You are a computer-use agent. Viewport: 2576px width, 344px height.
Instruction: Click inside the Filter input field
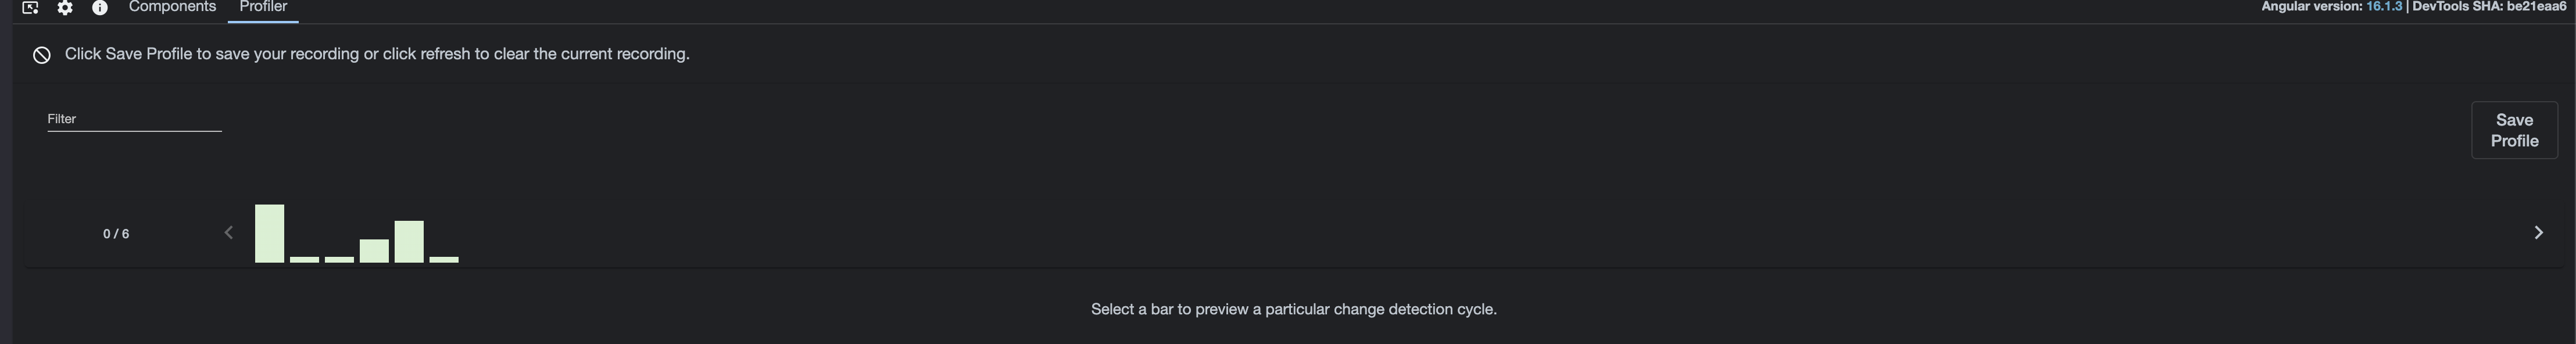[x=134, y=118]
